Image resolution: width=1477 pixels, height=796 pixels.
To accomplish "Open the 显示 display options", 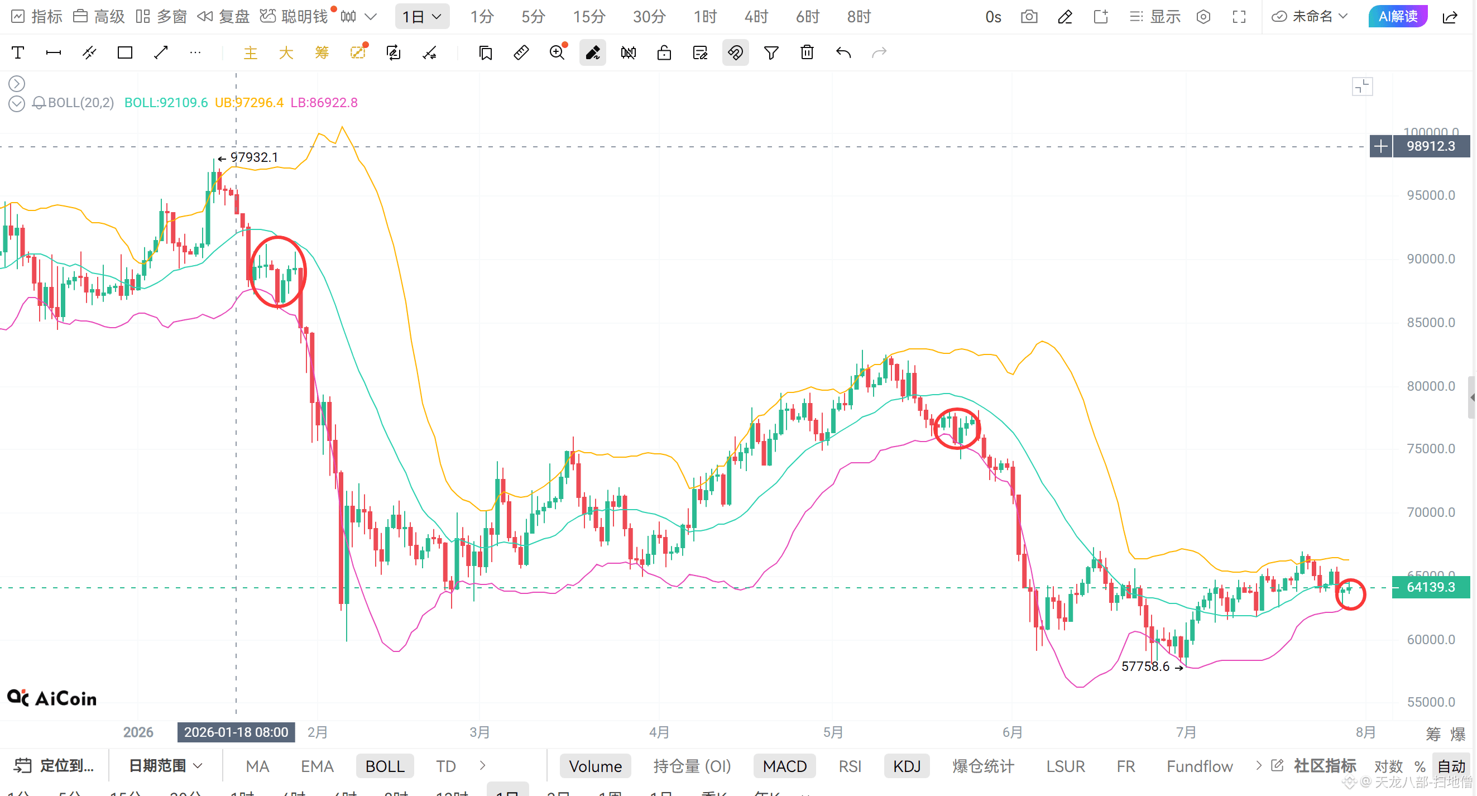I will point(1155,17).
